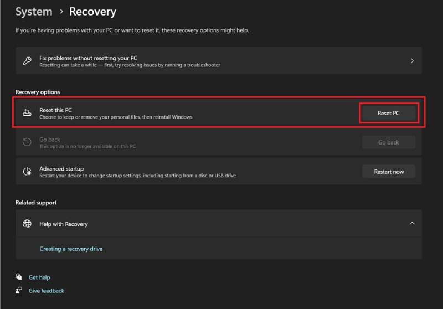Select the Recovery breadcrumb title

click(x=92, y=12)
